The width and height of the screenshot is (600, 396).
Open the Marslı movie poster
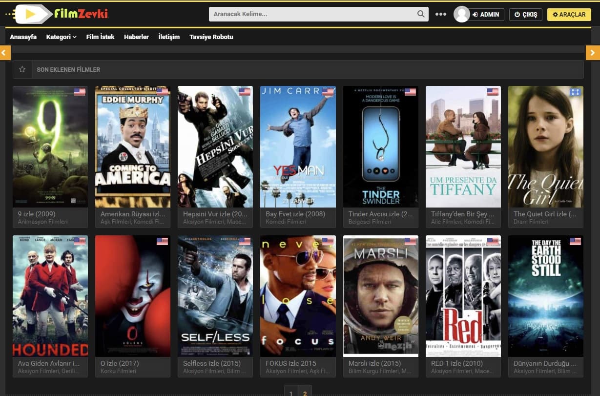pos(381,296)
